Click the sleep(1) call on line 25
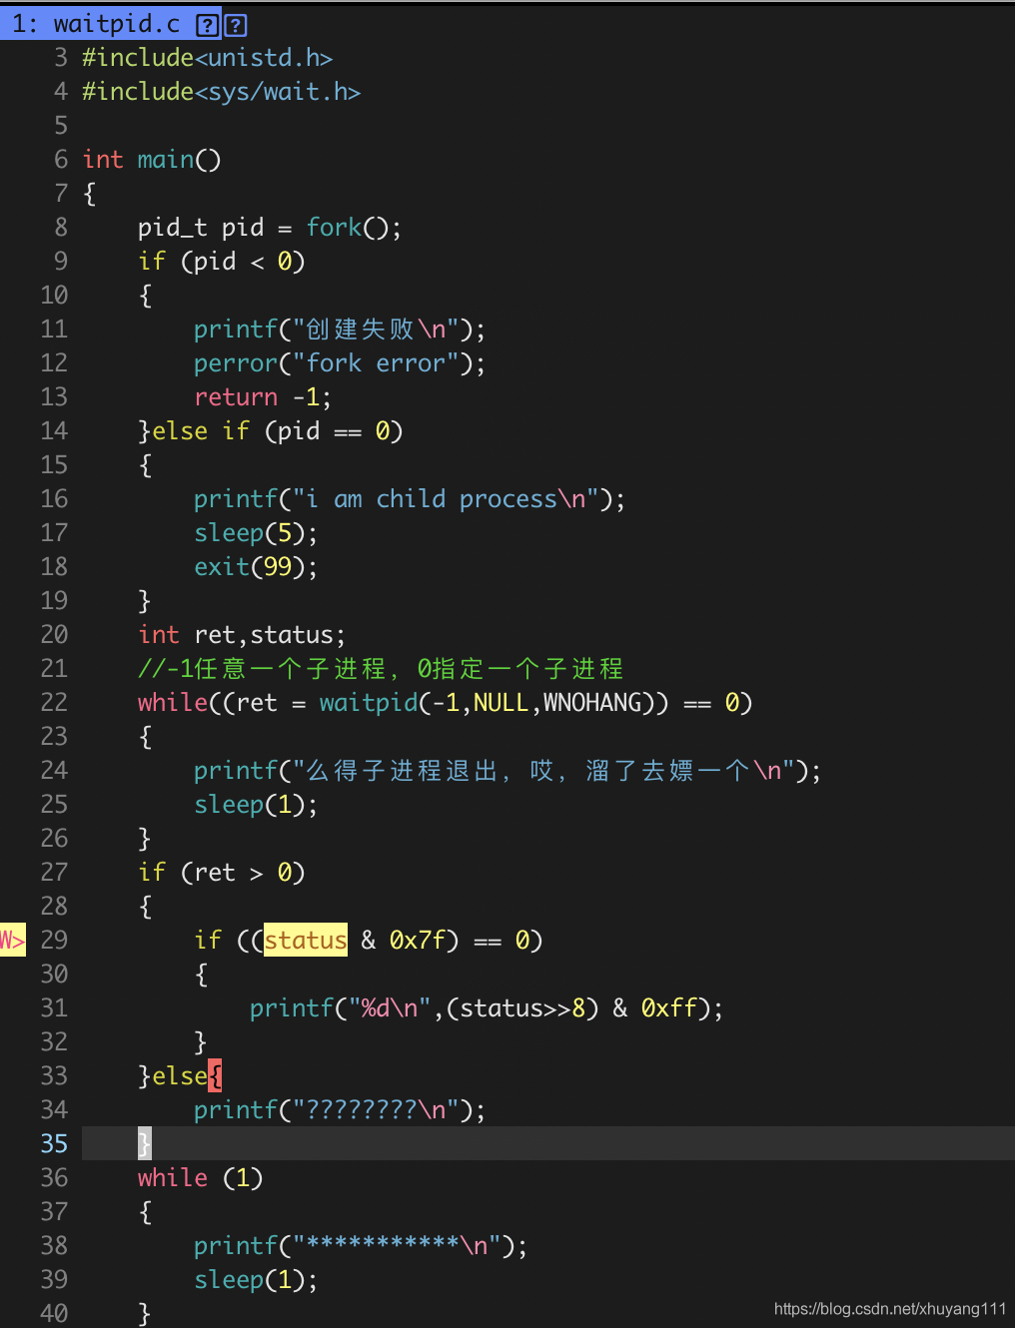 pos(256,804)
